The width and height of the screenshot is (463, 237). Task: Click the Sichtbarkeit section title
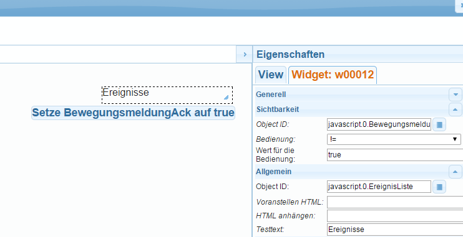278,109
